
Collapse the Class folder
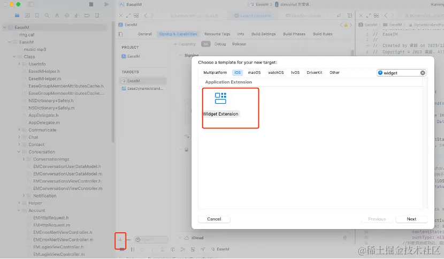click(x=14, y=57)
